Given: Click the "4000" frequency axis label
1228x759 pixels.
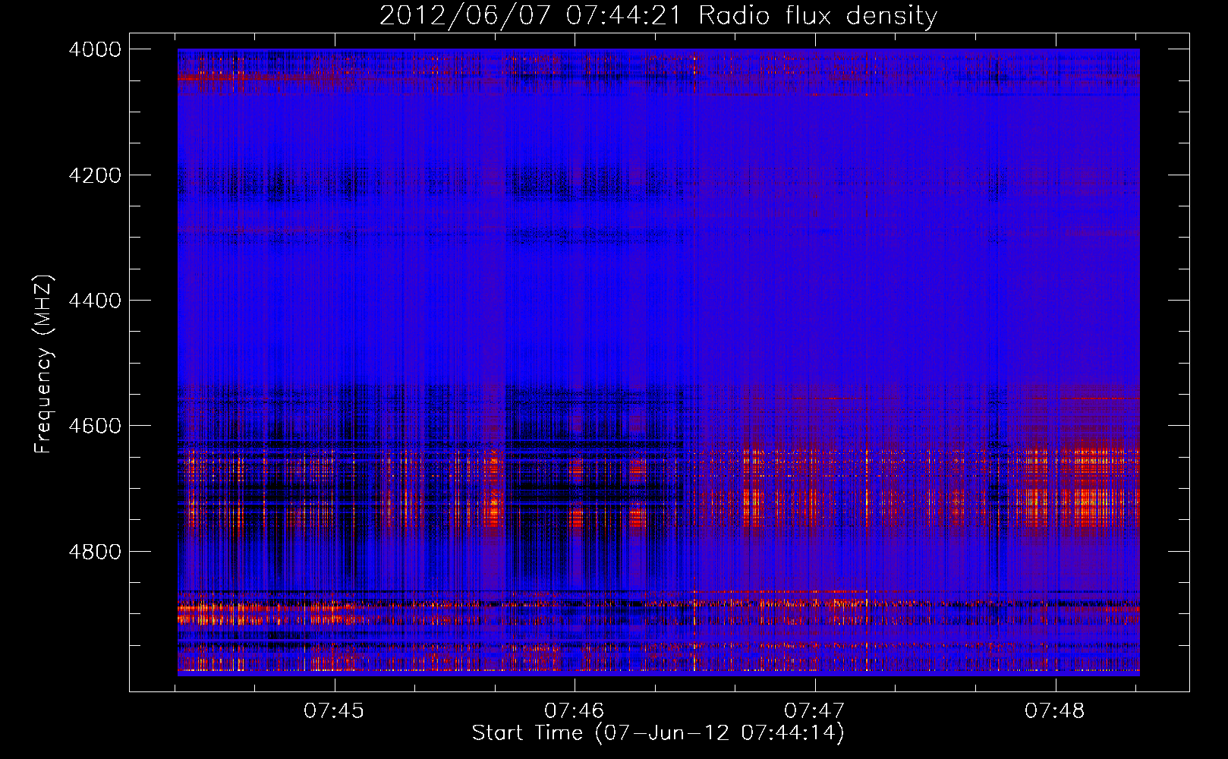Looking at the screenshot, I should click(95, 49).
